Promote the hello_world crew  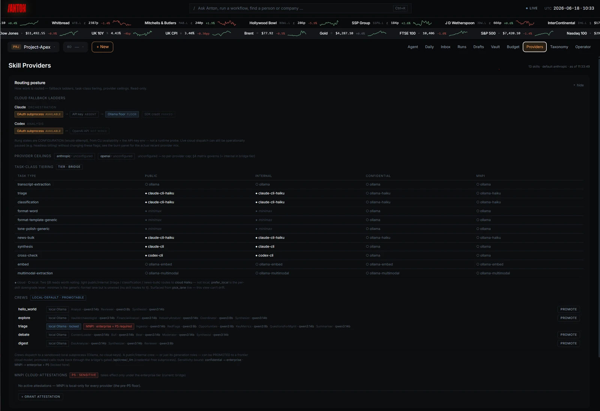click(x=568, y=309)
